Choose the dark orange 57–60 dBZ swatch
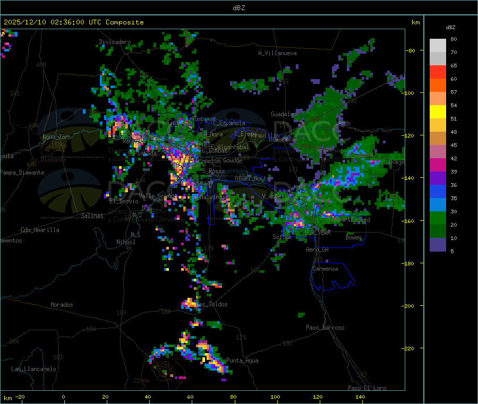Image resolution: width=478 pixels, height=404 pixels. tap(438, 85)
